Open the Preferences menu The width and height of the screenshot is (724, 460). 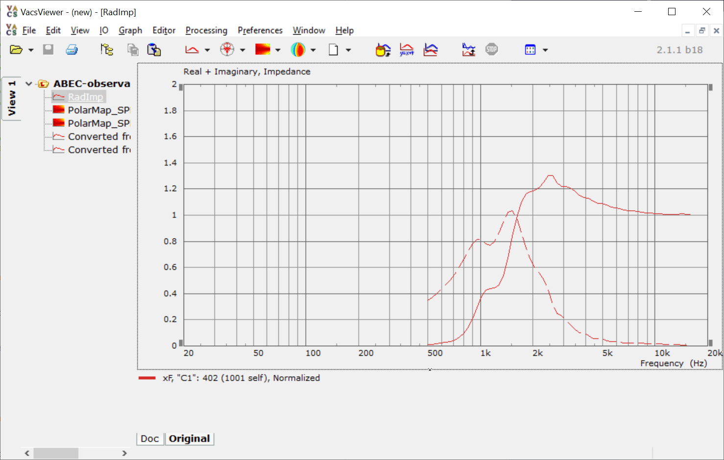coord(260,30)
